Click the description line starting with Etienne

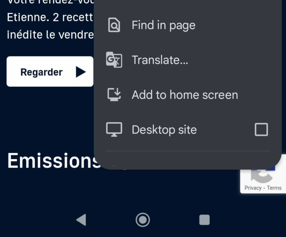50,17
